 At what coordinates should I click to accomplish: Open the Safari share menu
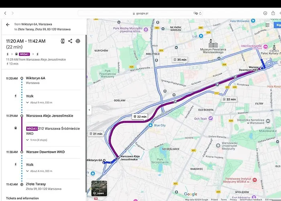point(274,13)
